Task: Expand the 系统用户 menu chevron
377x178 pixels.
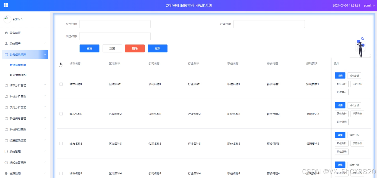Action: click(45, 43)
